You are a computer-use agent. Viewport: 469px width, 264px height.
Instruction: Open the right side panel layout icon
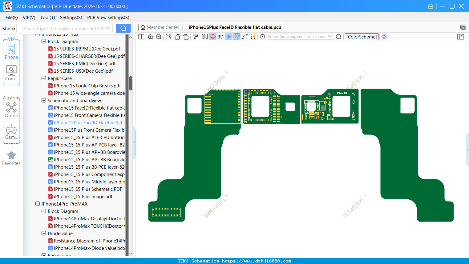pos(461,37)
